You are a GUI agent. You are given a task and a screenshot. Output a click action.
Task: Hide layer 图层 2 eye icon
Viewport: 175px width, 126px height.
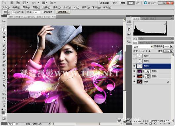click(134, 71)
